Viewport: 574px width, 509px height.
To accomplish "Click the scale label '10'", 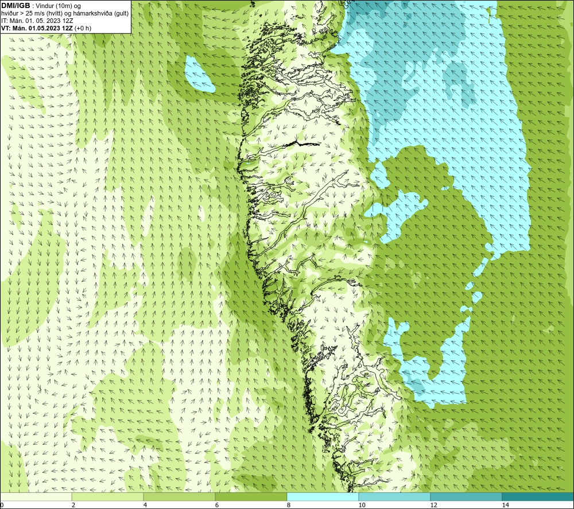I will point(362,505).
